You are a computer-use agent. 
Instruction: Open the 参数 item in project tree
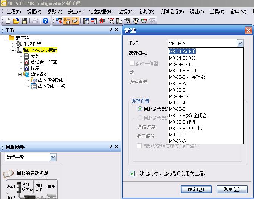[32, 56]
